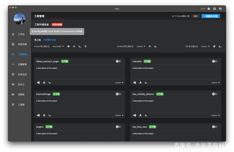Screen dimensions: 234x152
Task: Click 已下载 badge on LiteLottie
Action: pyautogui.click(x=147, y=61)
